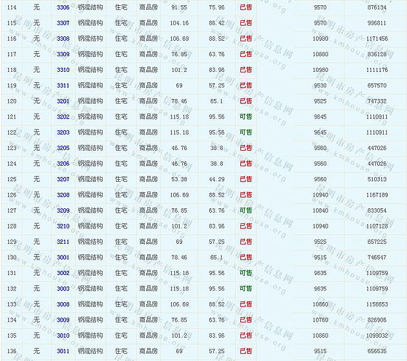Click total price 1167189 cell
The height and width of the screenshot is (361, 407).
[x=376, y=195]
